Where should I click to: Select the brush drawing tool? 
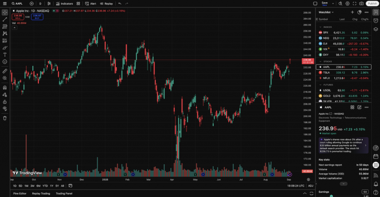click(x=4, y=48)
